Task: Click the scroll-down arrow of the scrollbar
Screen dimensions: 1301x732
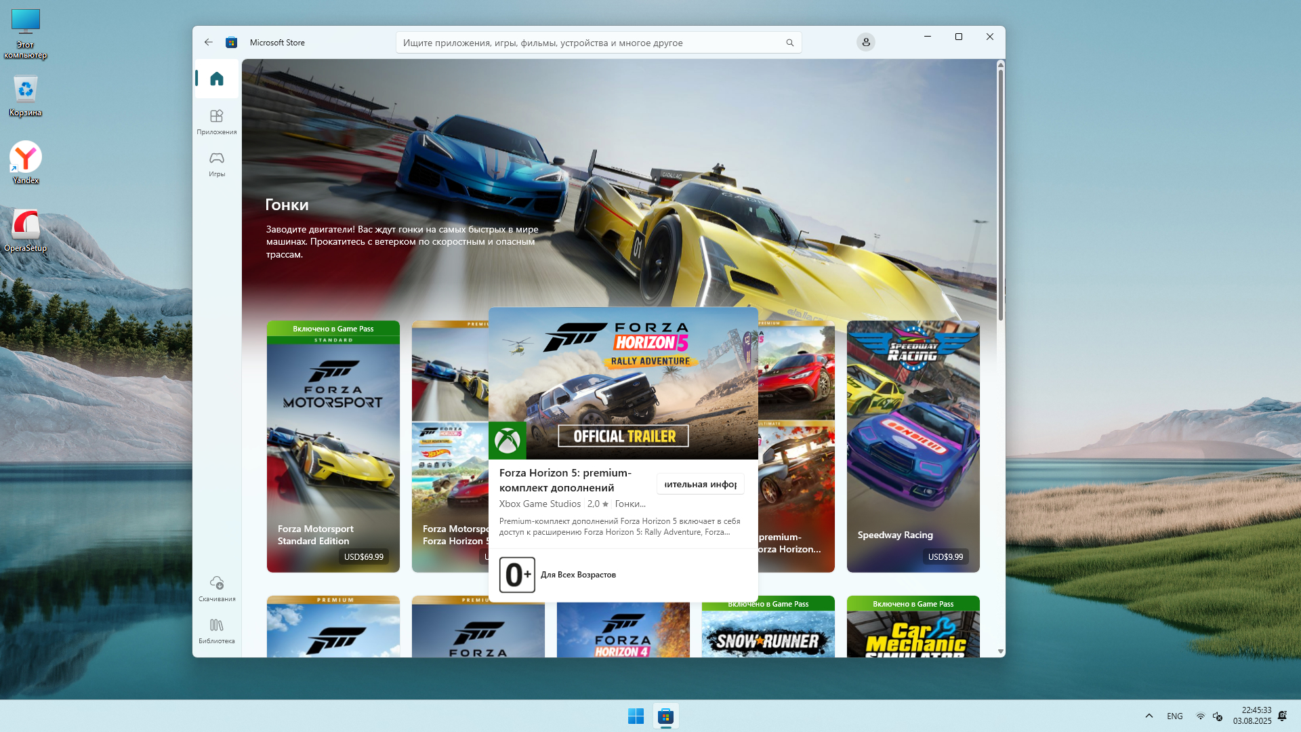Action: 1000,651
